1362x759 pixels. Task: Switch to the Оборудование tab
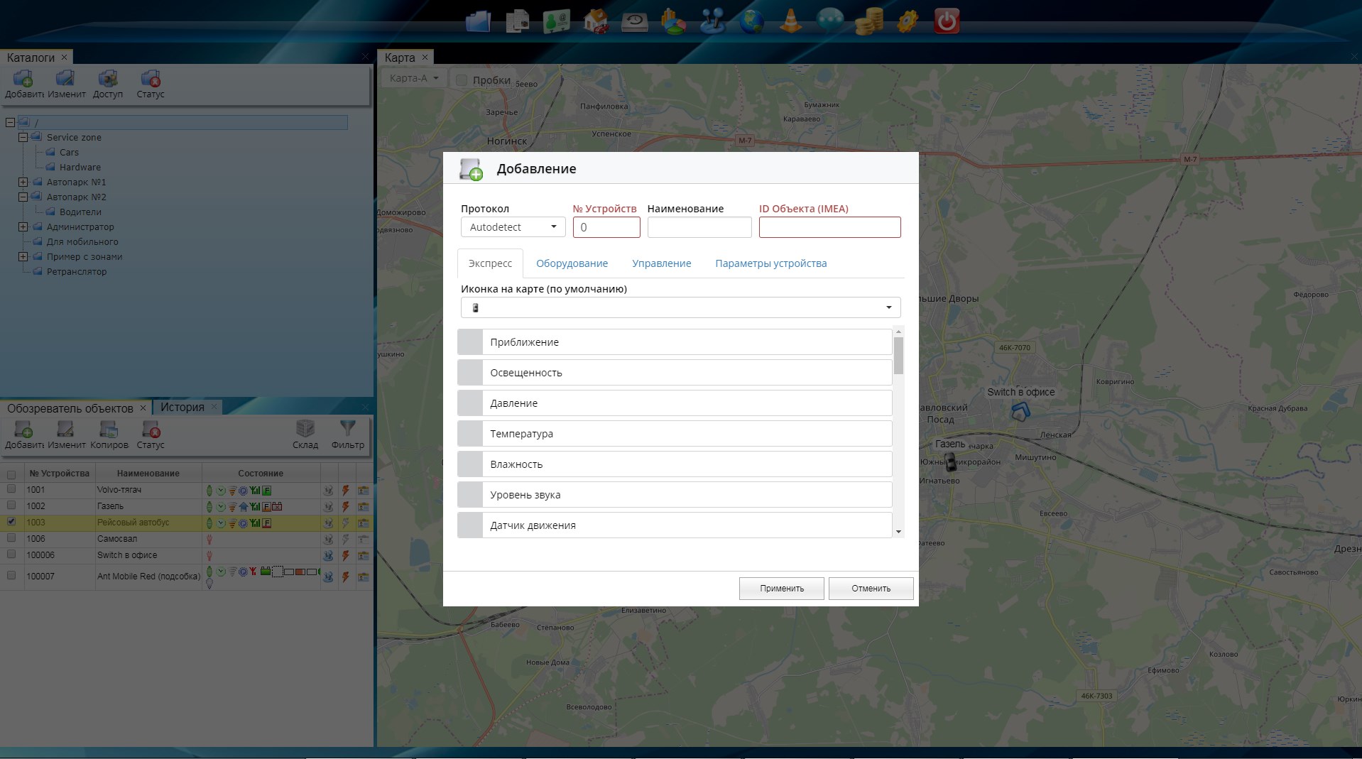(x=572, y=263)
